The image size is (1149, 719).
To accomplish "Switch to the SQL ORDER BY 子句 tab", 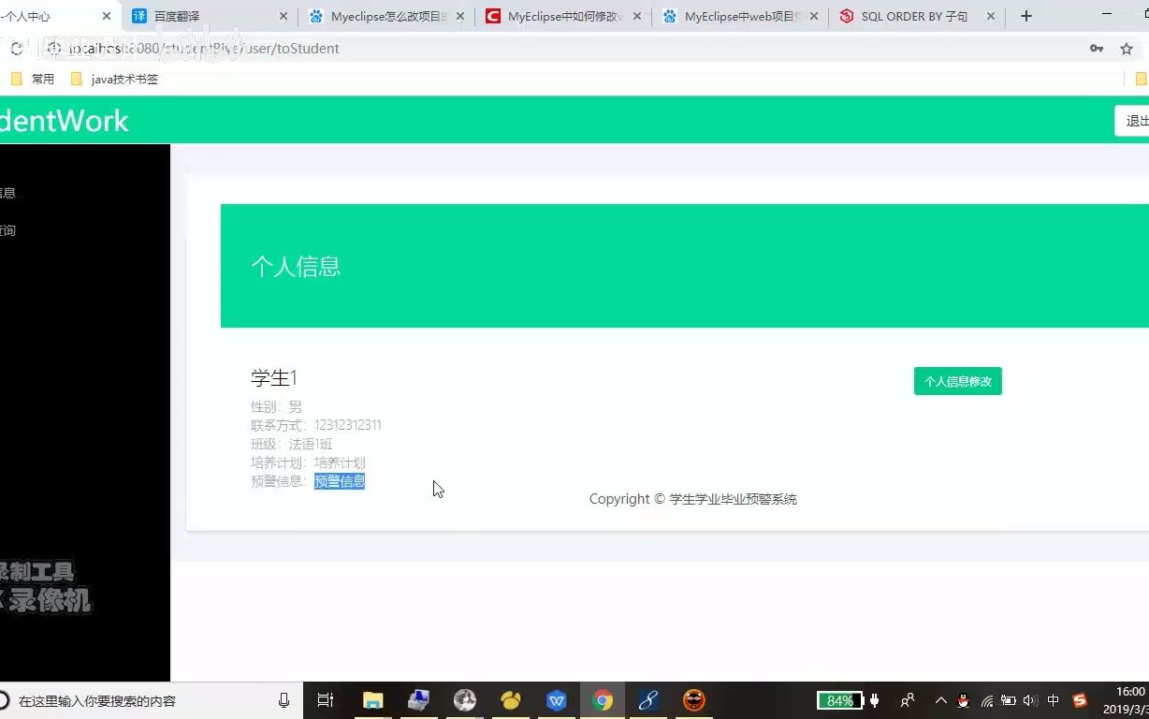I will (x=912, y=16).
